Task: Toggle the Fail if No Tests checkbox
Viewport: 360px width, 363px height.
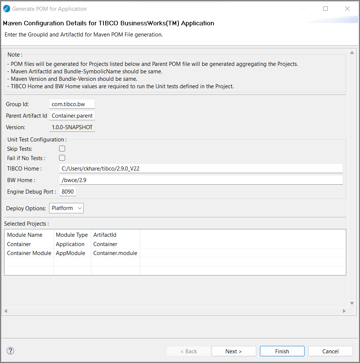Action: pos(62,158)
